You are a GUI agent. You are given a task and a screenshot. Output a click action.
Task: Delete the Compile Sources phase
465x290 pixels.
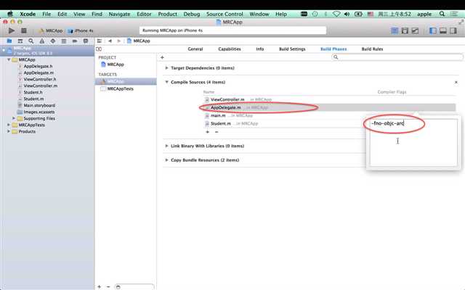[456, 82]
